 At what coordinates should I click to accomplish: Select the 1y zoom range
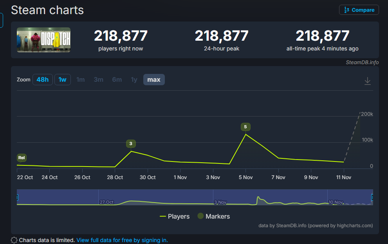point(134,80)
